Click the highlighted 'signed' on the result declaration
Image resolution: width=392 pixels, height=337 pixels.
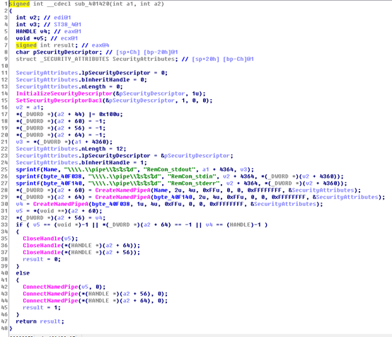pos(26,45)
